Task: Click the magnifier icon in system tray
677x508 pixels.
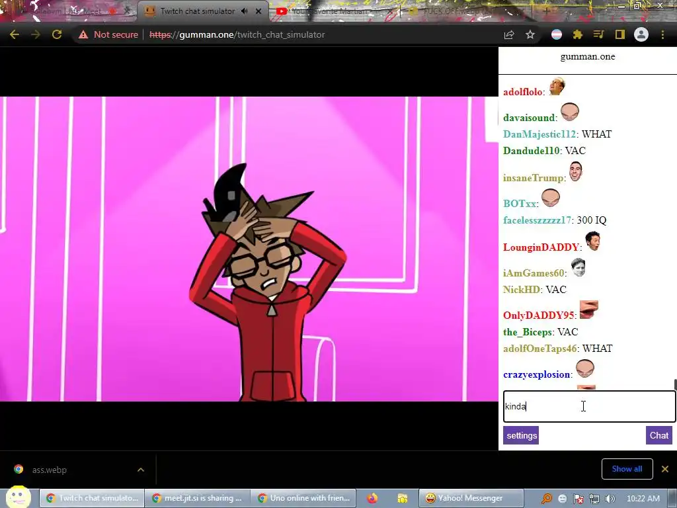Action: point(546,498)
